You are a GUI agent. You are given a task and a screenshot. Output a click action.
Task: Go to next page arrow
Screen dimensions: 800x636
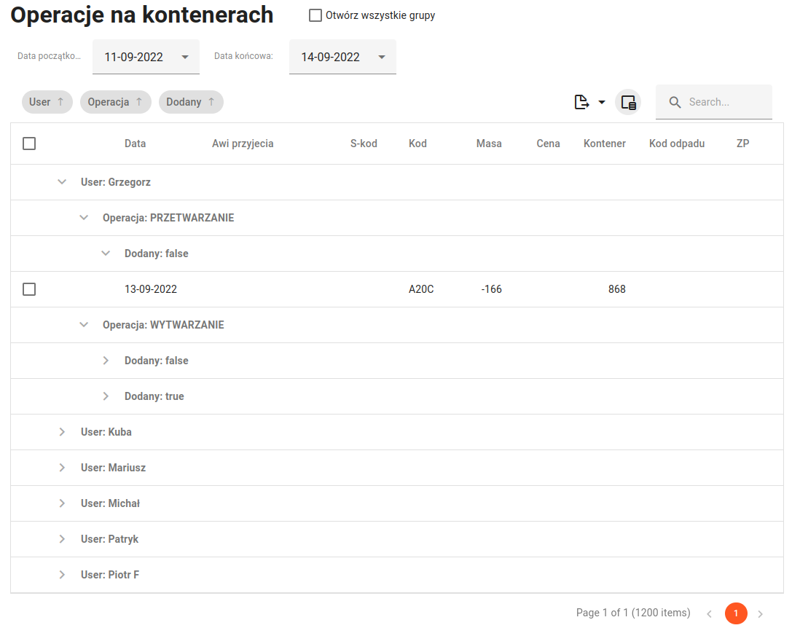coord(760,614)
